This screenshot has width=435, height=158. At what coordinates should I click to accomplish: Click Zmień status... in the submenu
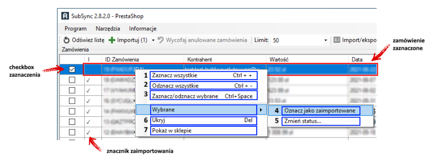pyautogui.click(x=321, y=121)
